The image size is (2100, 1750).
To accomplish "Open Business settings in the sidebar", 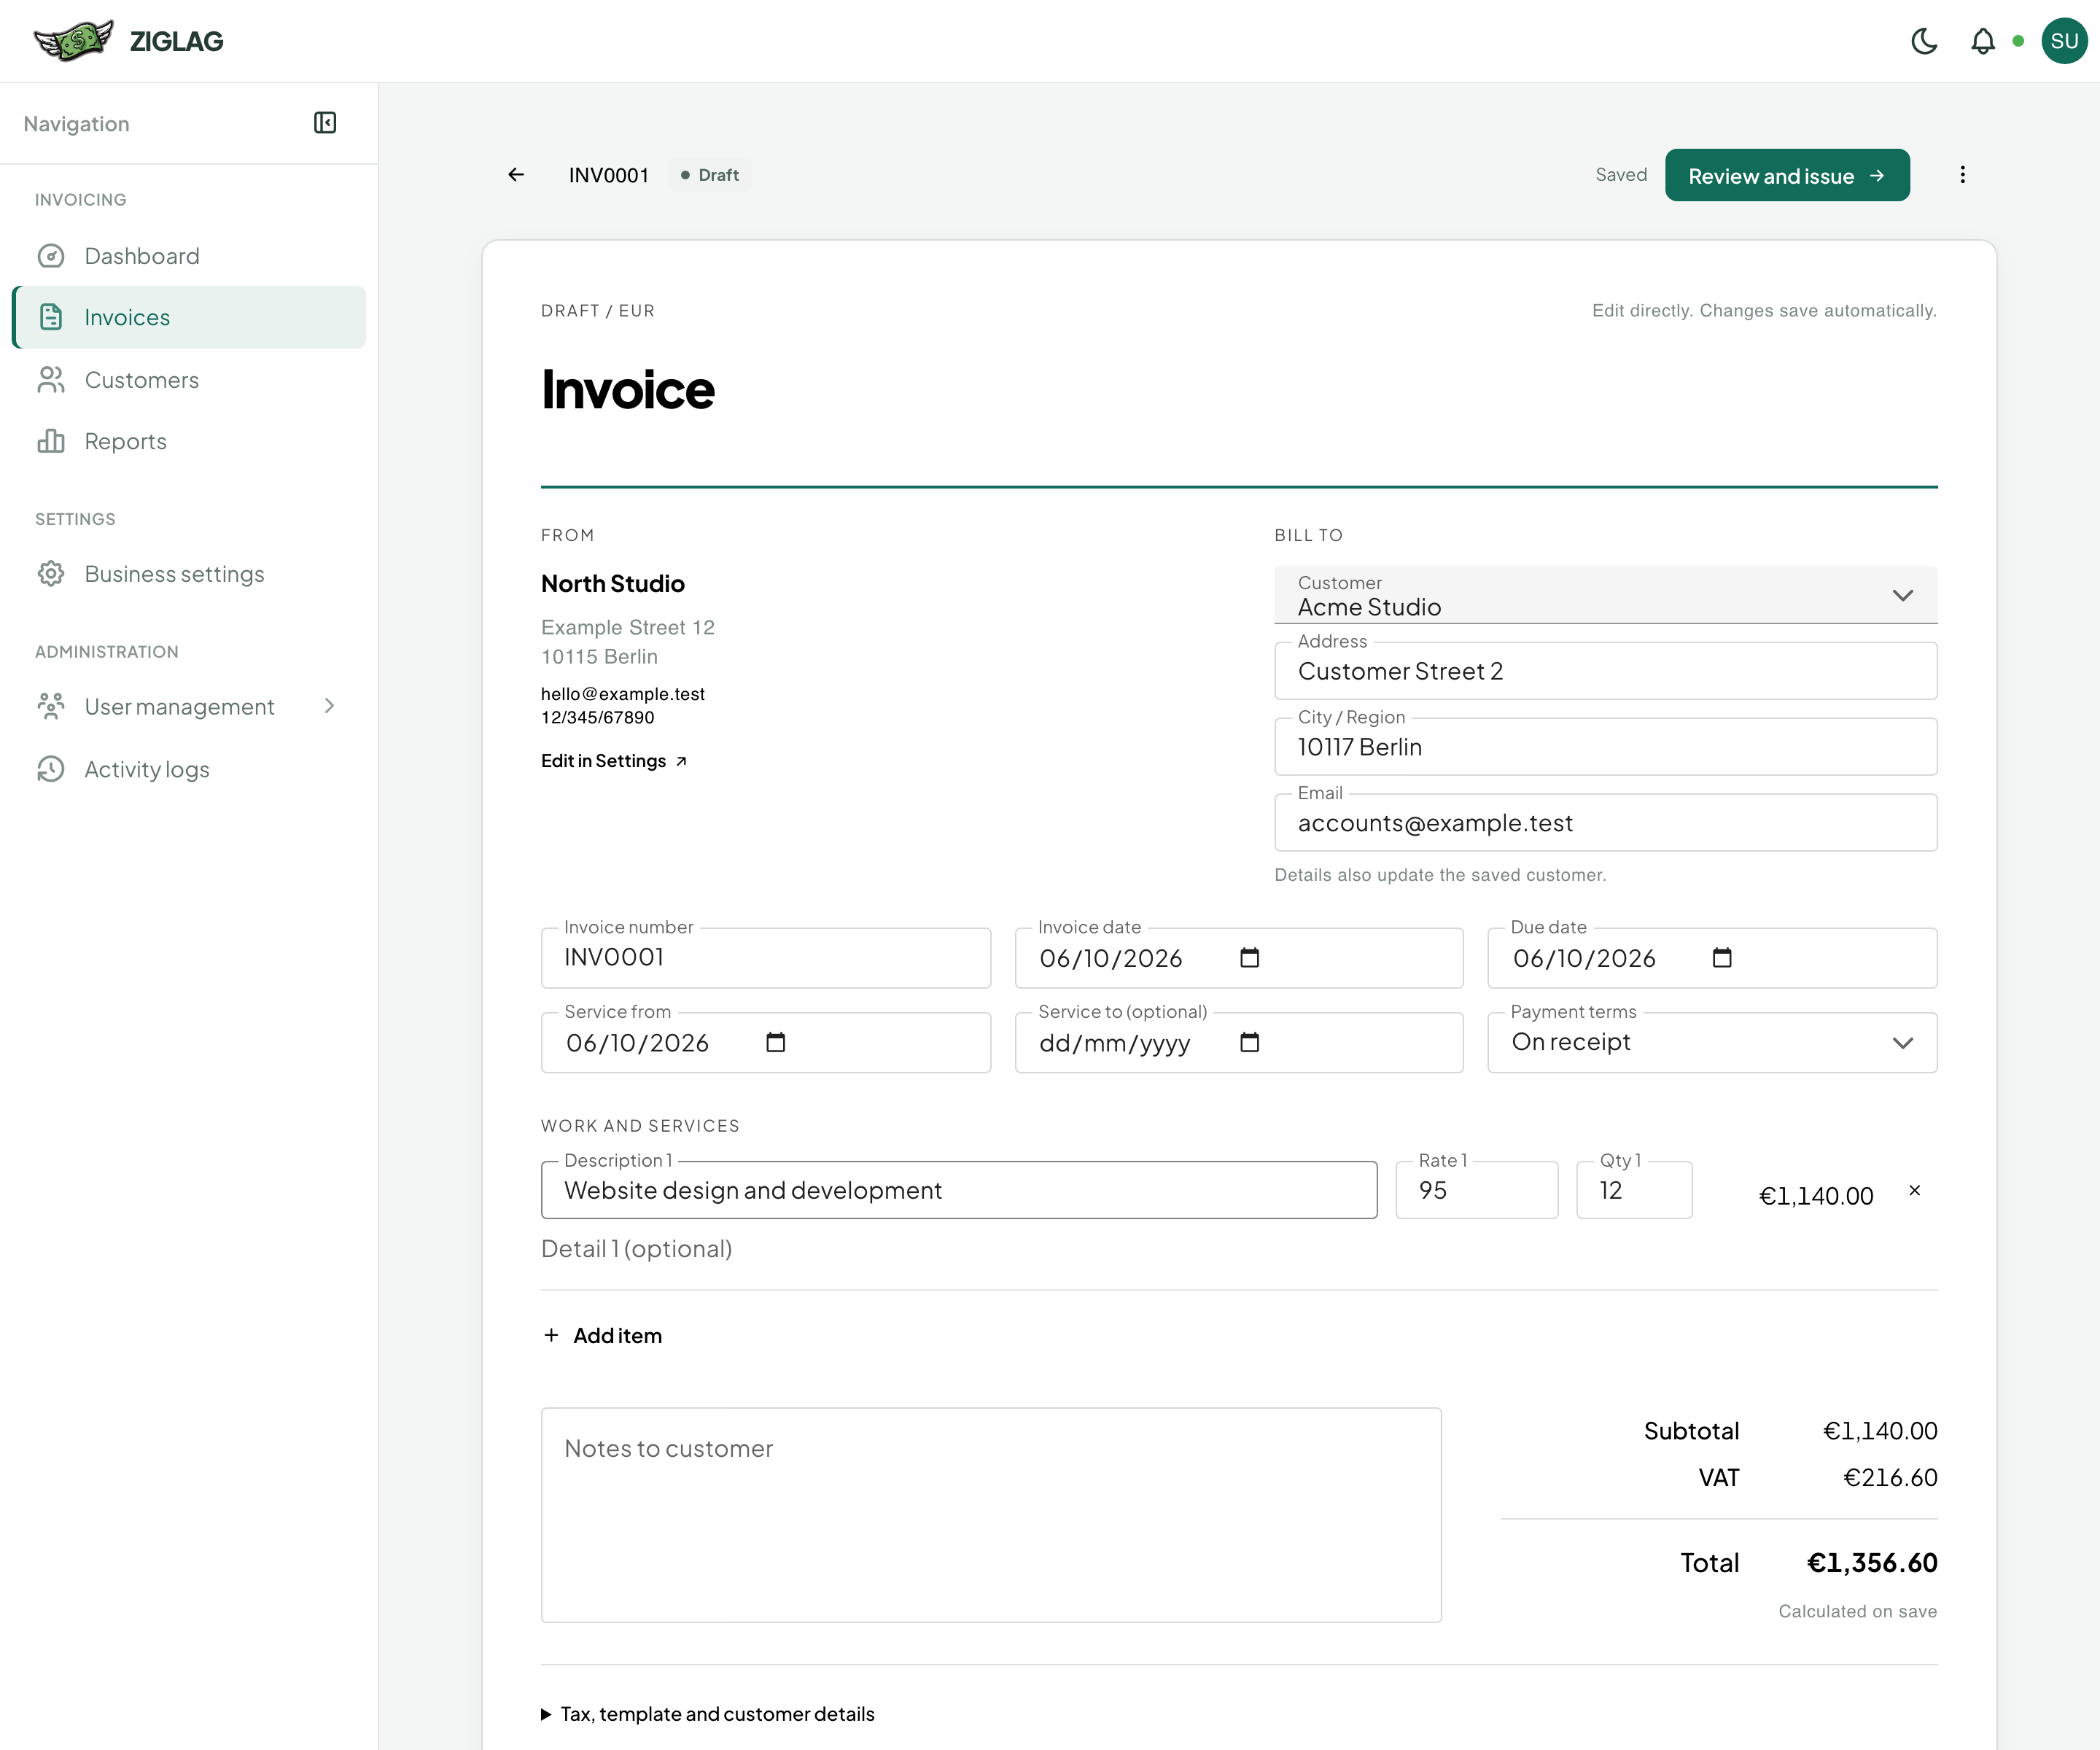I will [189, 574].
